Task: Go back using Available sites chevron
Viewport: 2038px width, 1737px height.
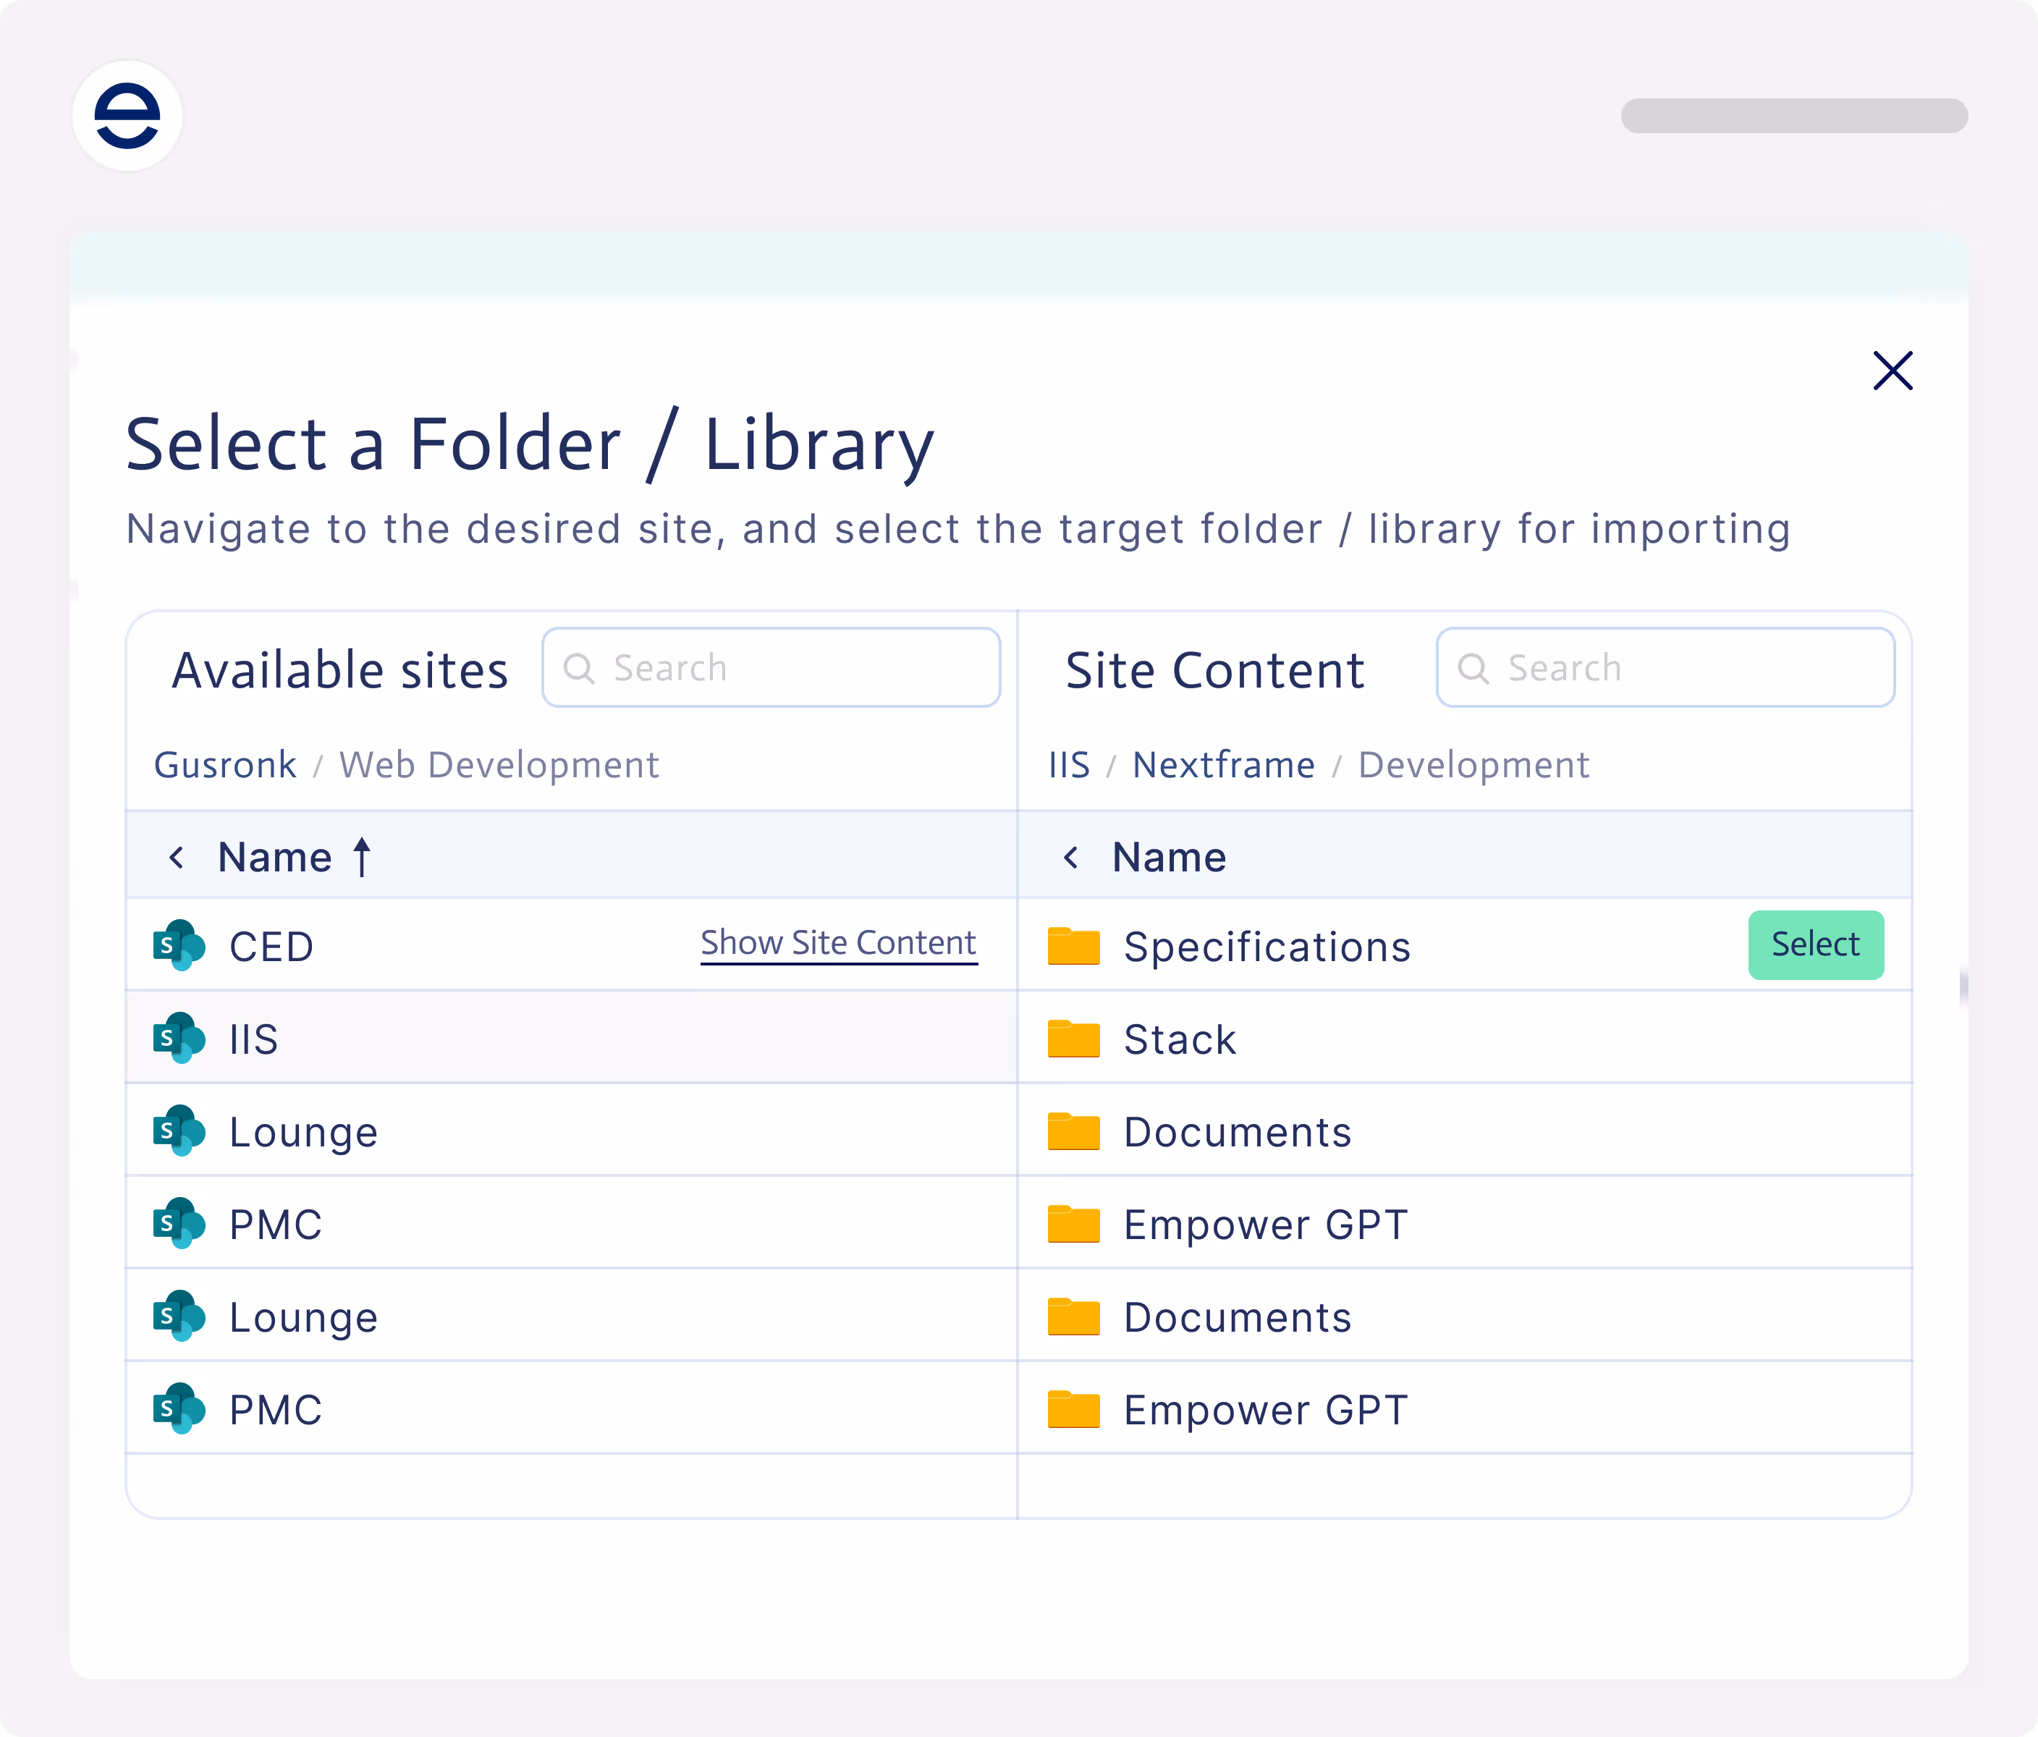Action: coord(177,858)
